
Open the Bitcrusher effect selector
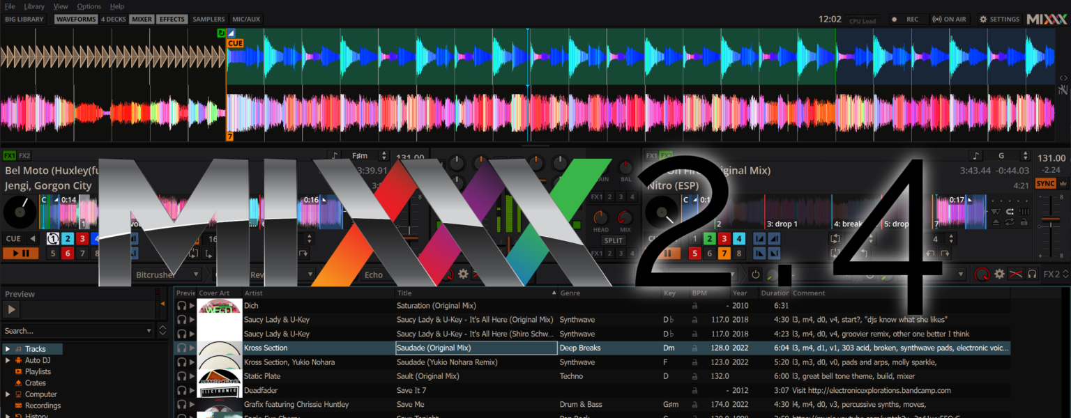tap(165, 274)
